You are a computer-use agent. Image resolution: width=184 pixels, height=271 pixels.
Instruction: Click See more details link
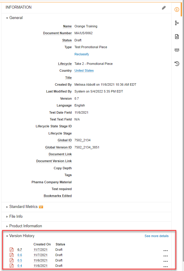(156, 236)
